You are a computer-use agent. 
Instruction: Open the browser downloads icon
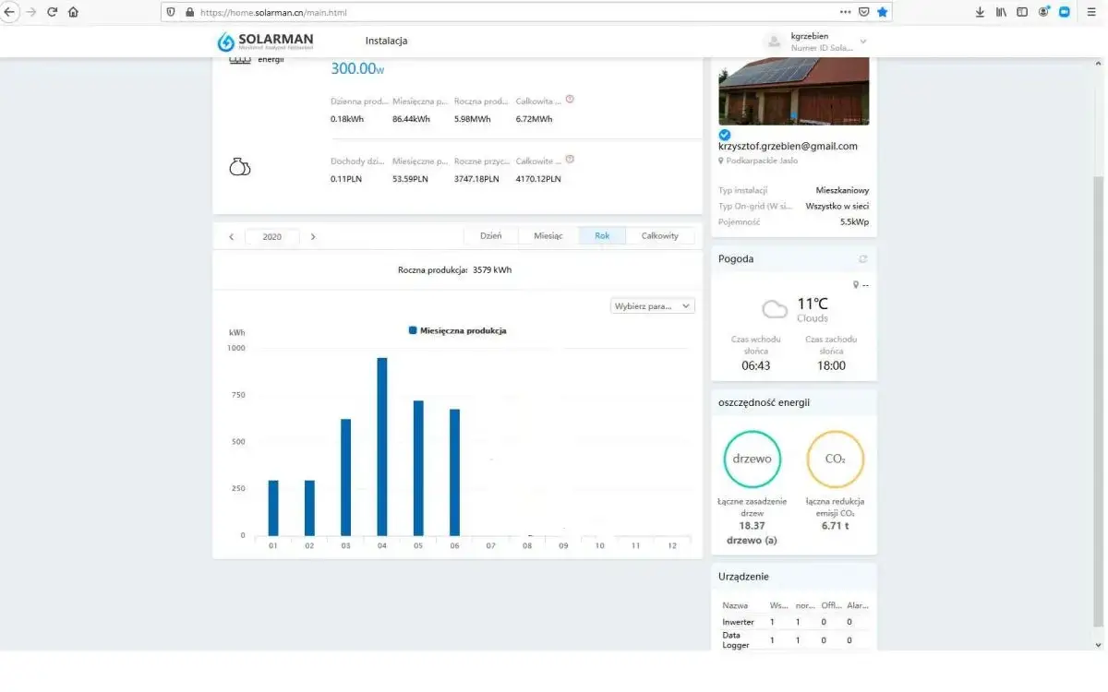coord(980,12)
